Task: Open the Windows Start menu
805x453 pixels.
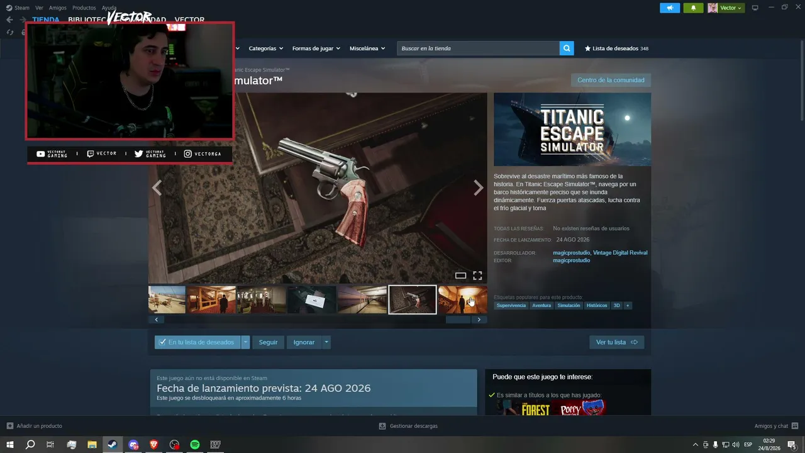Action: coord(10,445)
